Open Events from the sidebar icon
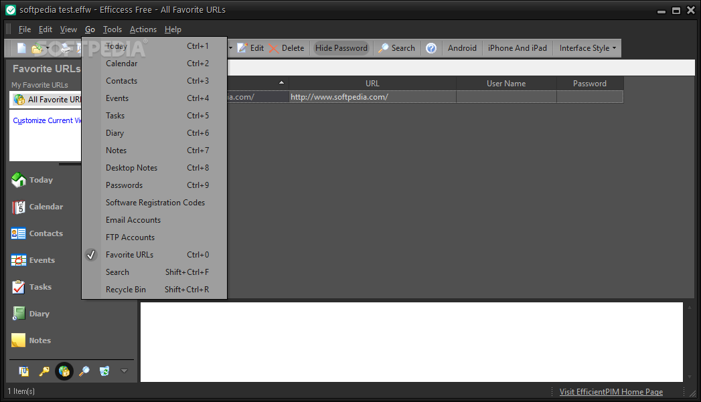Screen dimensions: 701x402 pyautogui.click(x=19, y=260)
